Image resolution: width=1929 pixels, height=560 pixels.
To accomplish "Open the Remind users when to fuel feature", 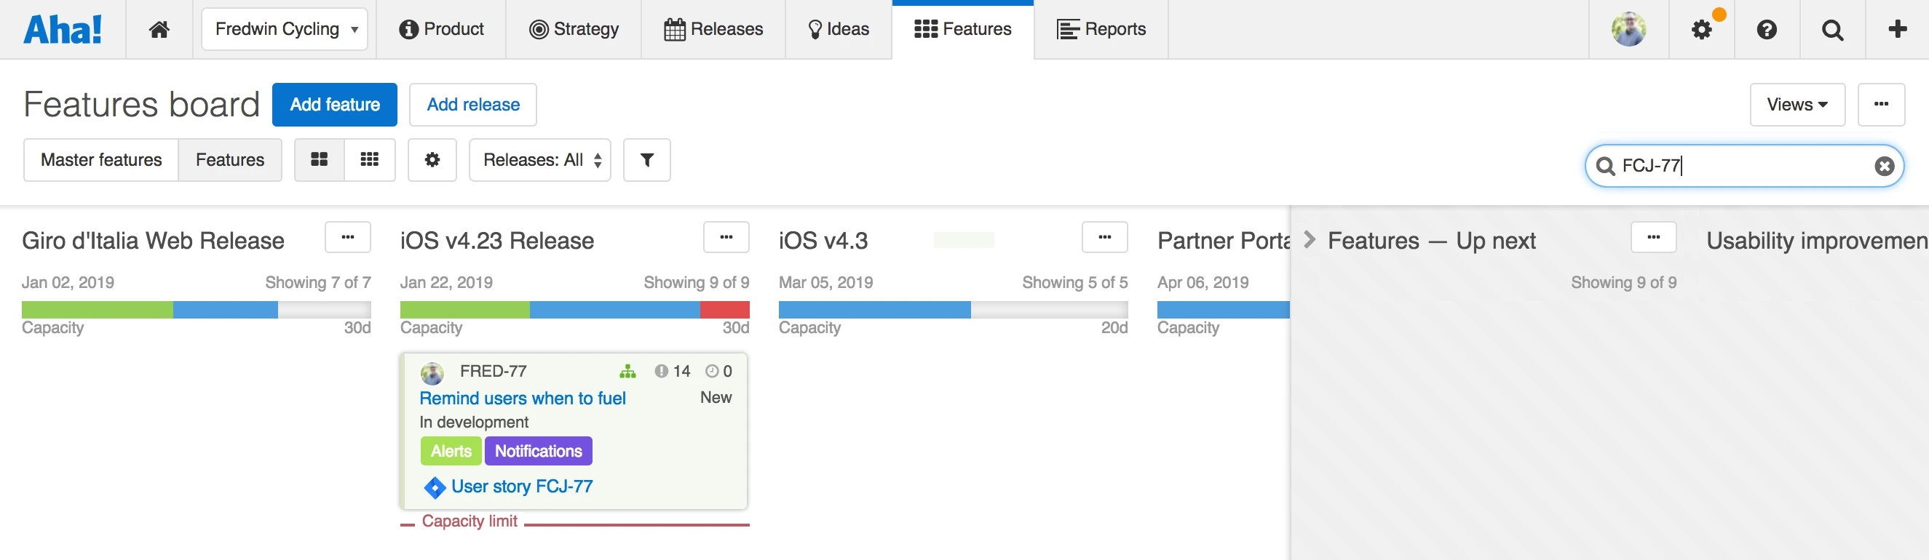I will [523, 399].
